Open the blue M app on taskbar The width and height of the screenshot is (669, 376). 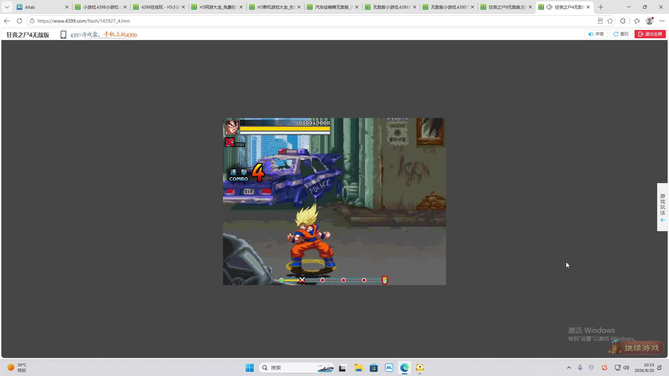coord(389,368)
